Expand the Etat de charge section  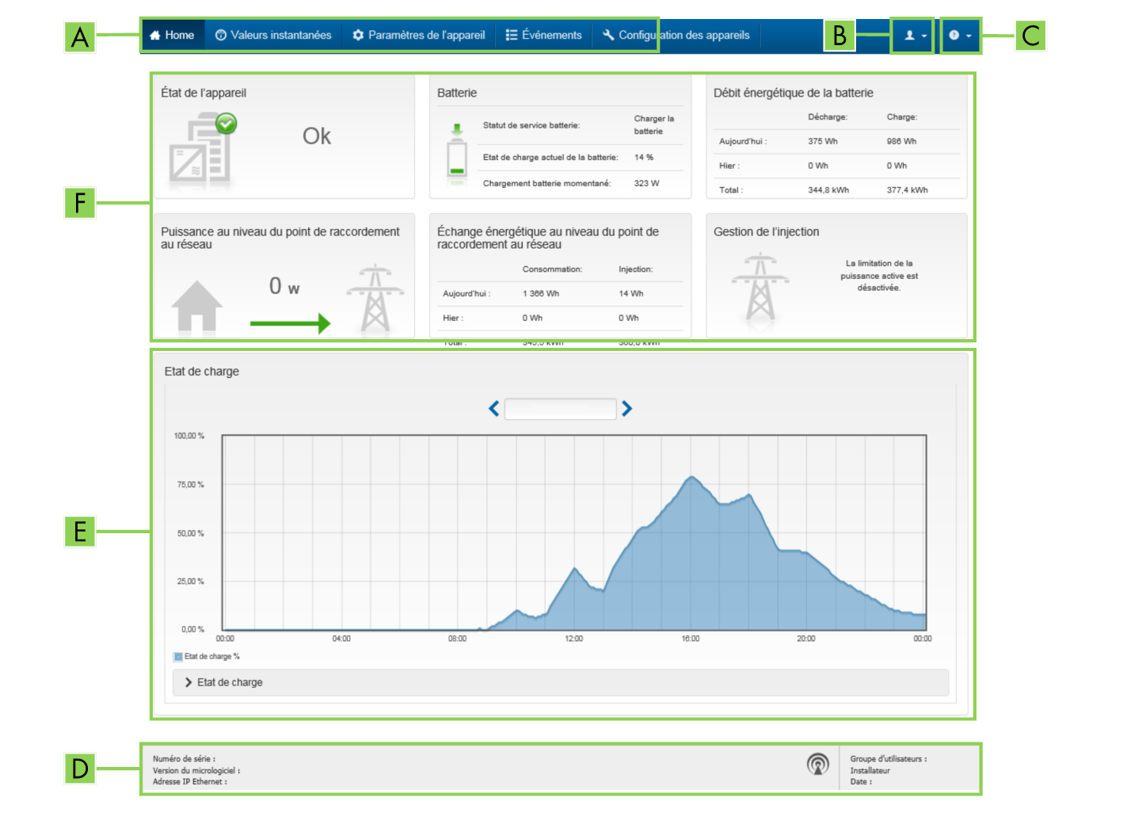tap(561, 682)
